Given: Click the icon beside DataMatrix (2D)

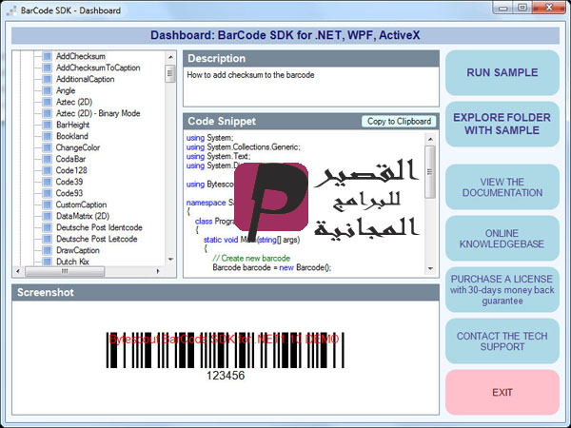Looking at the screenshot, I should 47,216.
